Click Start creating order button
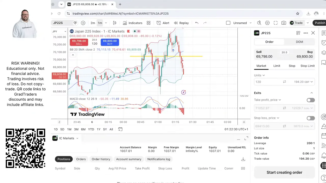 pyautogui.click(x=284, y=172)
